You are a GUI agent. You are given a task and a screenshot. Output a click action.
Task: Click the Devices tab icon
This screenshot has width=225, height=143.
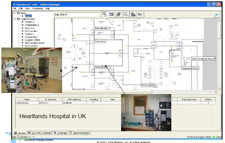15,133
